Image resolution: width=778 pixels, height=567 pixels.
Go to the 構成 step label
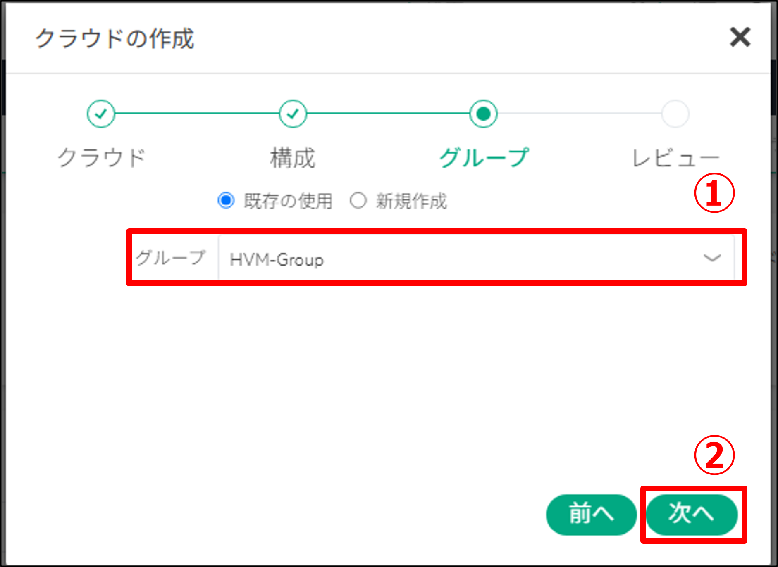293,158
